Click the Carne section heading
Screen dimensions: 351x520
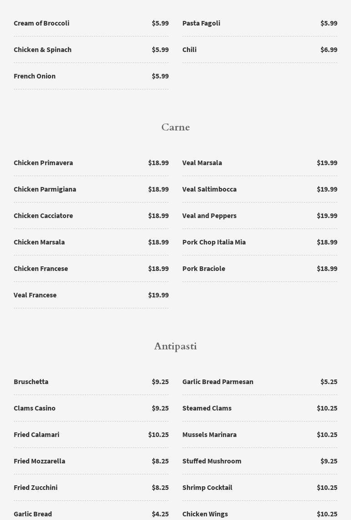pyautogui.click(x=175, y=127)
